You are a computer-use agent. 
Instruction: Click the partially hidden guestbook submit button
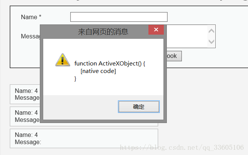point(174,56)
